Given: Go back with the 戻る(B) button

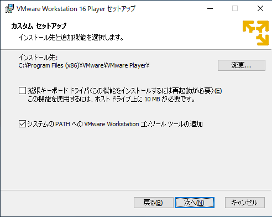Looking at the screenshot, I should pyautogui.click(x=154, y=203).
